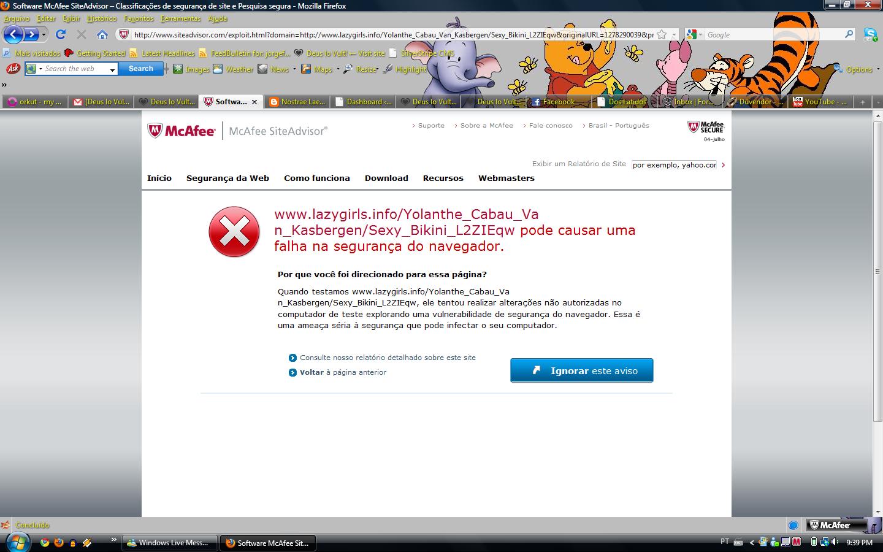Reload the page with the refresh icon
The height and width of the screenshot is (552, 883).
pyautogui.click(x=61, y=34)
